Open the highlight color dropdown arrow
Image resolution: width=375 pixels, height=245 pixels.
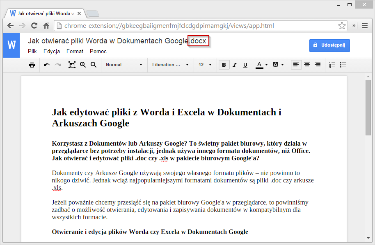[283, 65]
